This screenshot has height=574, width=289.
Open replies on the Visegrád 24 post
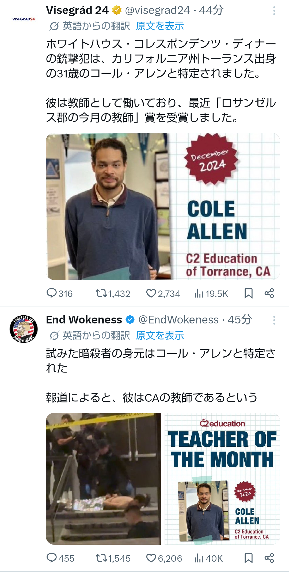click(x=59, y=293)
